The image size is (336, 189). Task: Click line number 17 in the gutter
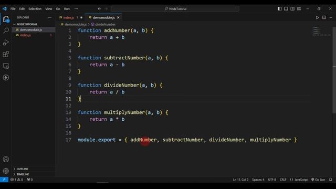pos(68,140)
